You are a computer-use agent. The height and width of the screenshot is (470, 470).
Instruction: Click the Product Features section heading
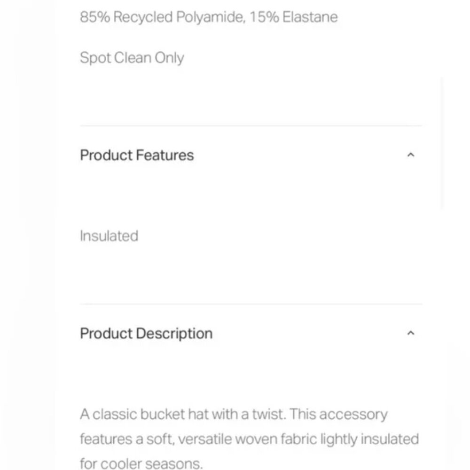click(x=137, y=155)
